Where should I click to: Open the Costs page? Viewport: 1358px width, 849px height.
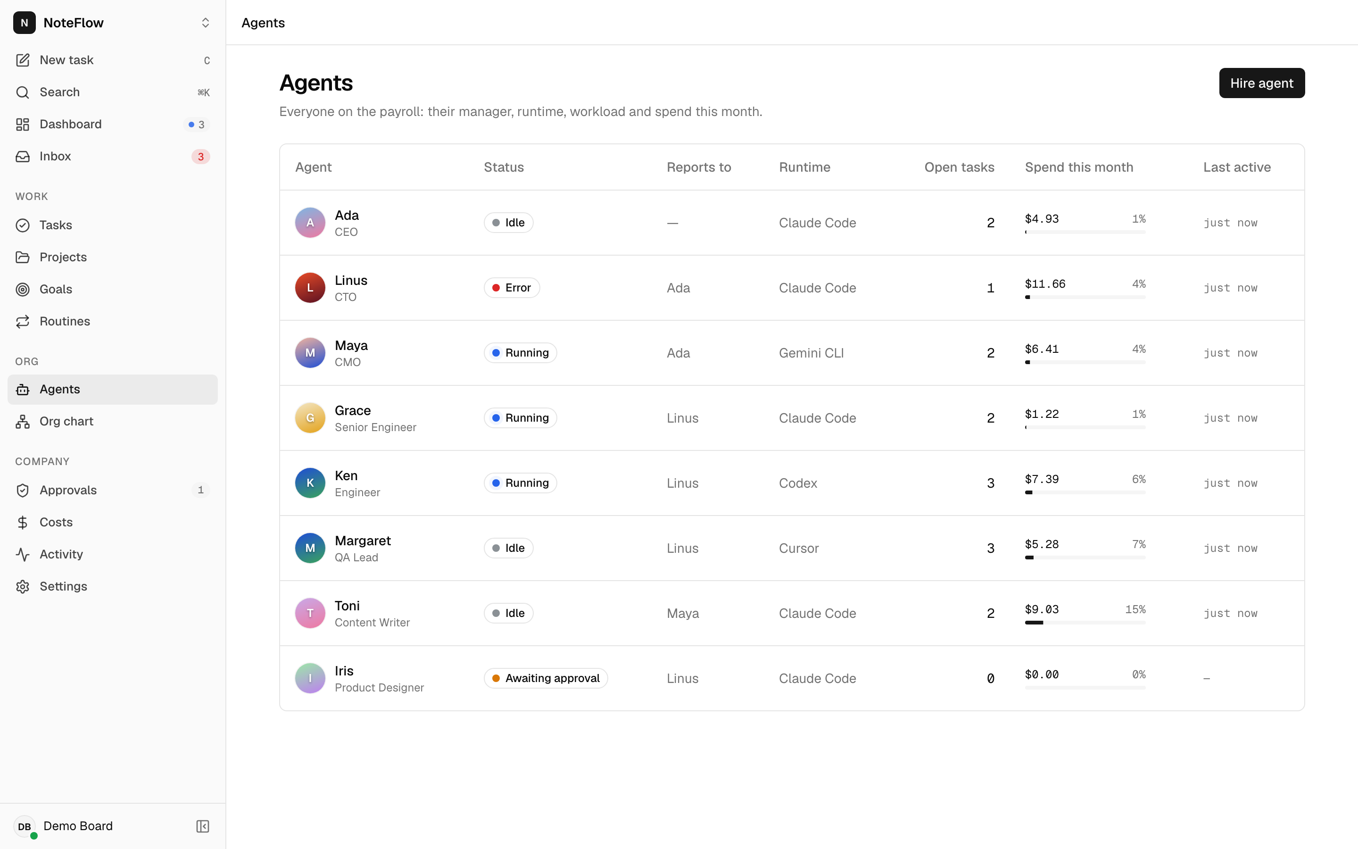[112, 522]
